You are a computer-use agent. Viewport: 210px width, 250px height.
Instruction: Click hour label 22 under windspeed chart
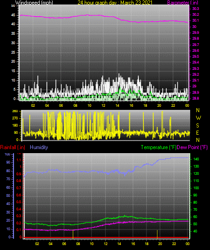click(x=173, y=105)
